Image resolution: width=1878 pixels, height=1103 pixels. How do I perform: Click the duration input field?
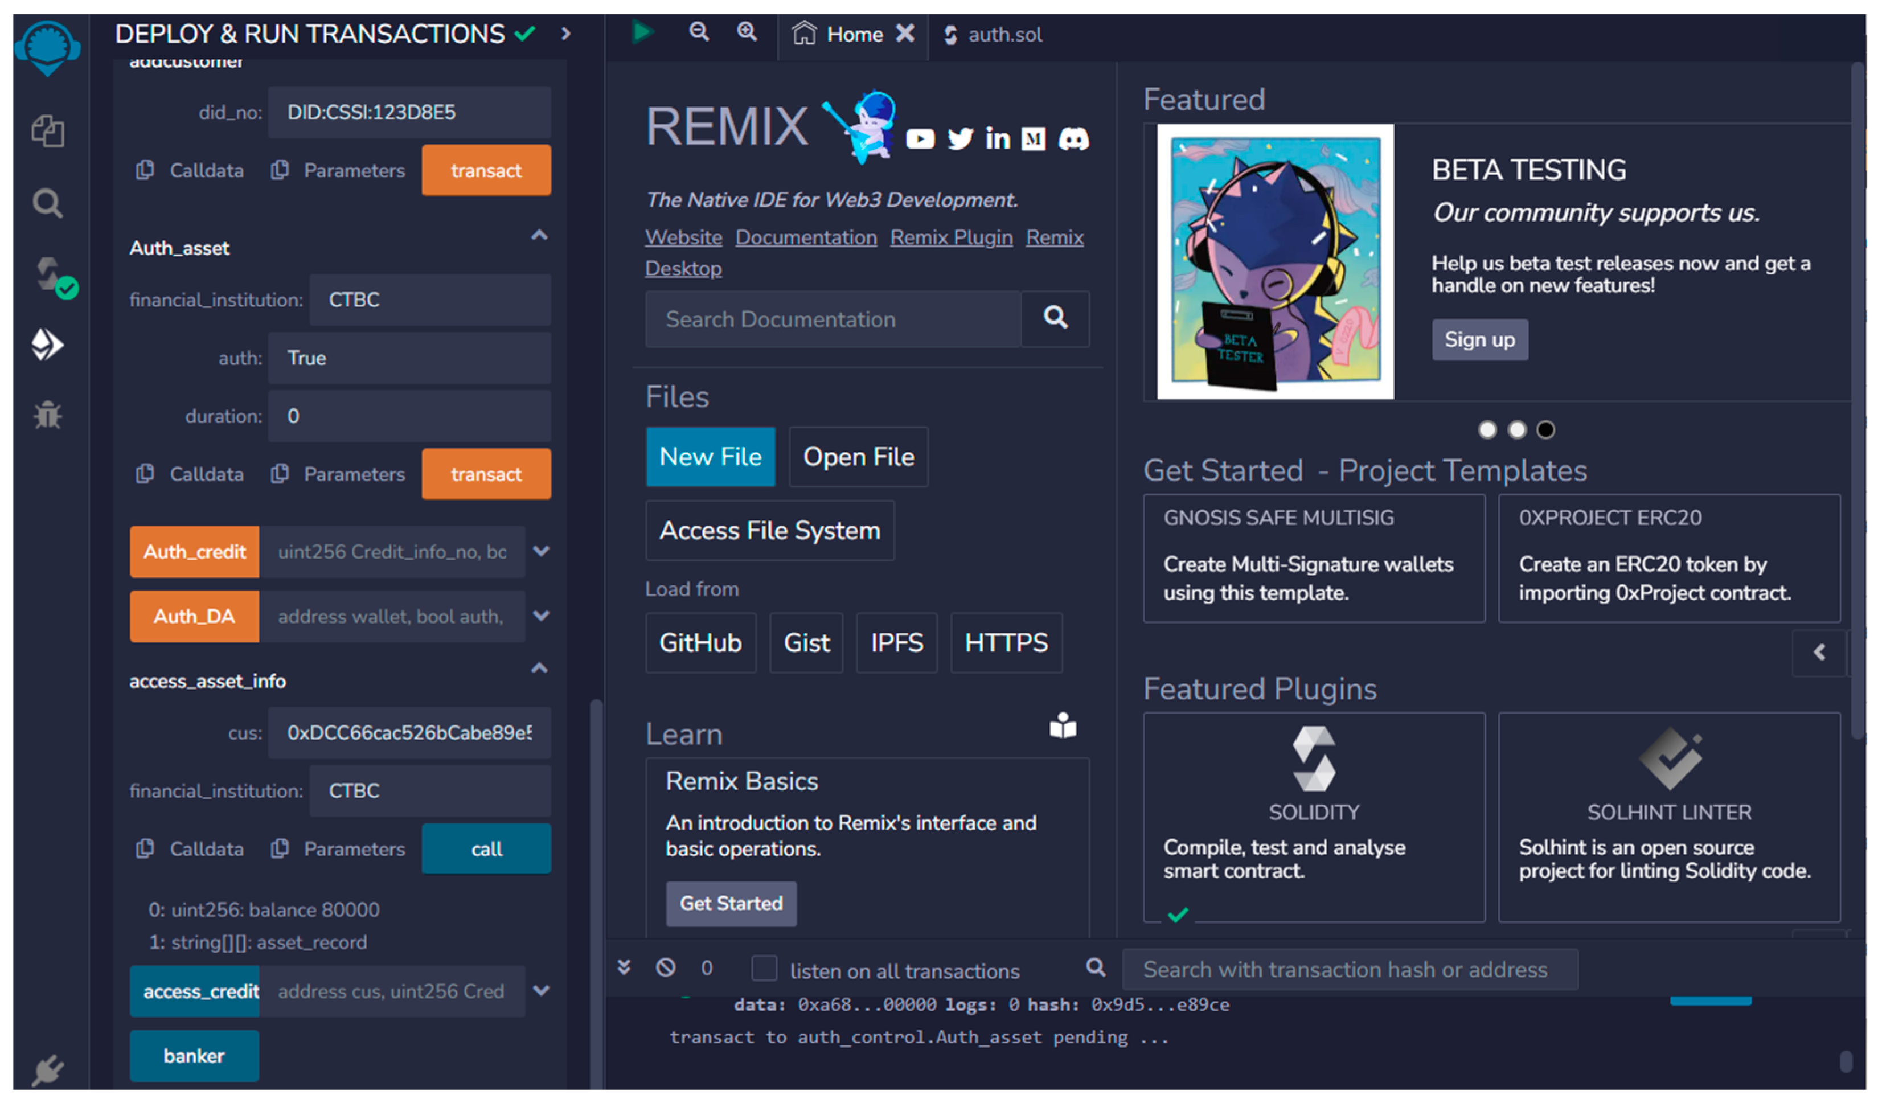(410, 416)
